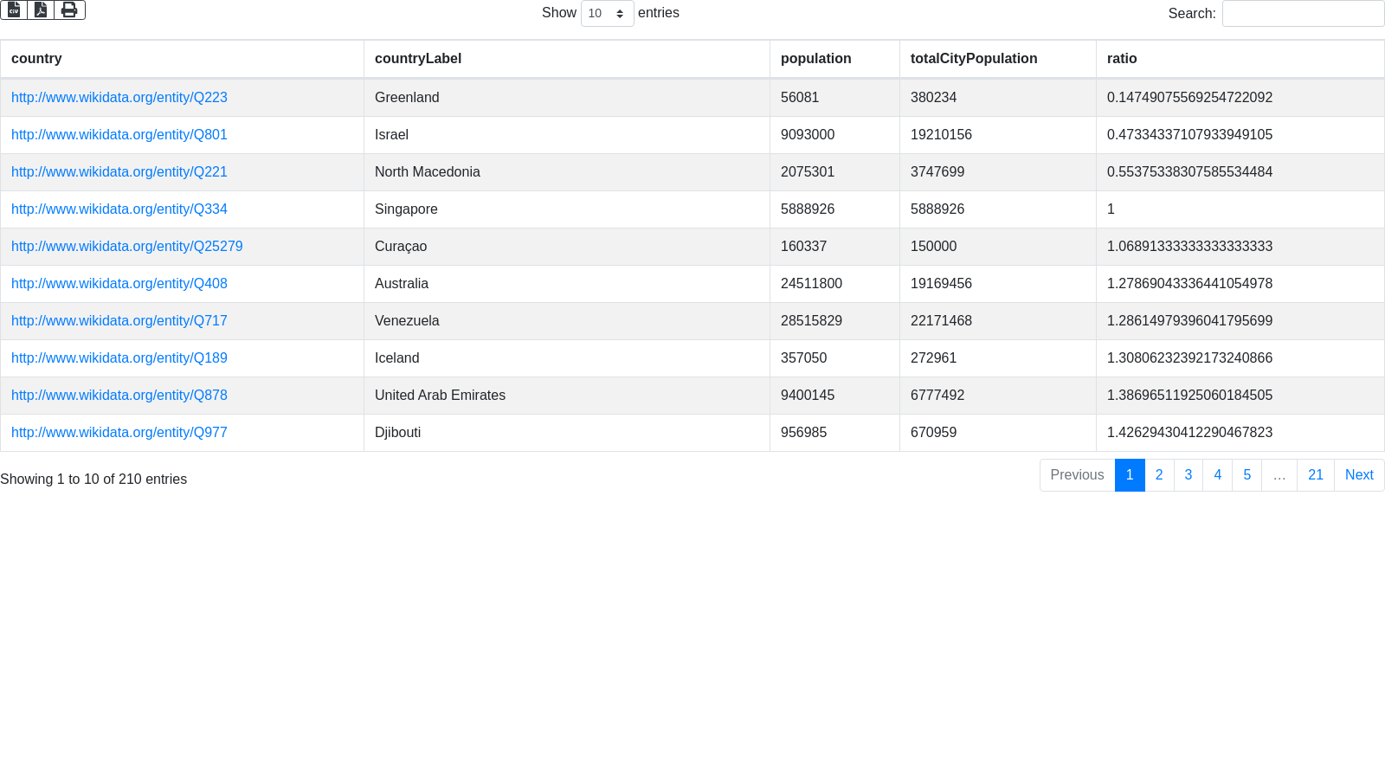This screenshot has width=1385, height=779.
Task: Open the Show entries count dropdown
Action: [x=607, y=14]
